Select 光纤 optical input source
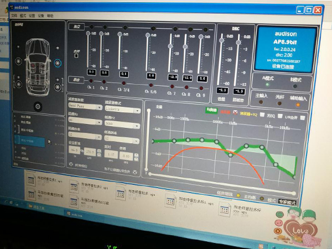The image size is (332, 249). click(x=279, y=103)
